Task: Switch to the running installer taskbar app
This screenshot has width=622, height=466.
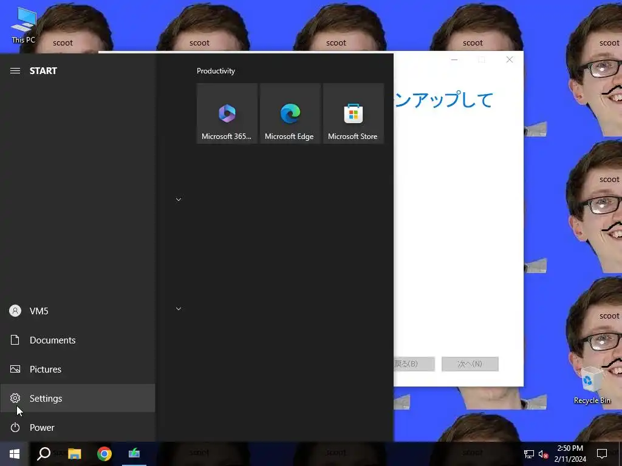Action: (x=134, y=454)
